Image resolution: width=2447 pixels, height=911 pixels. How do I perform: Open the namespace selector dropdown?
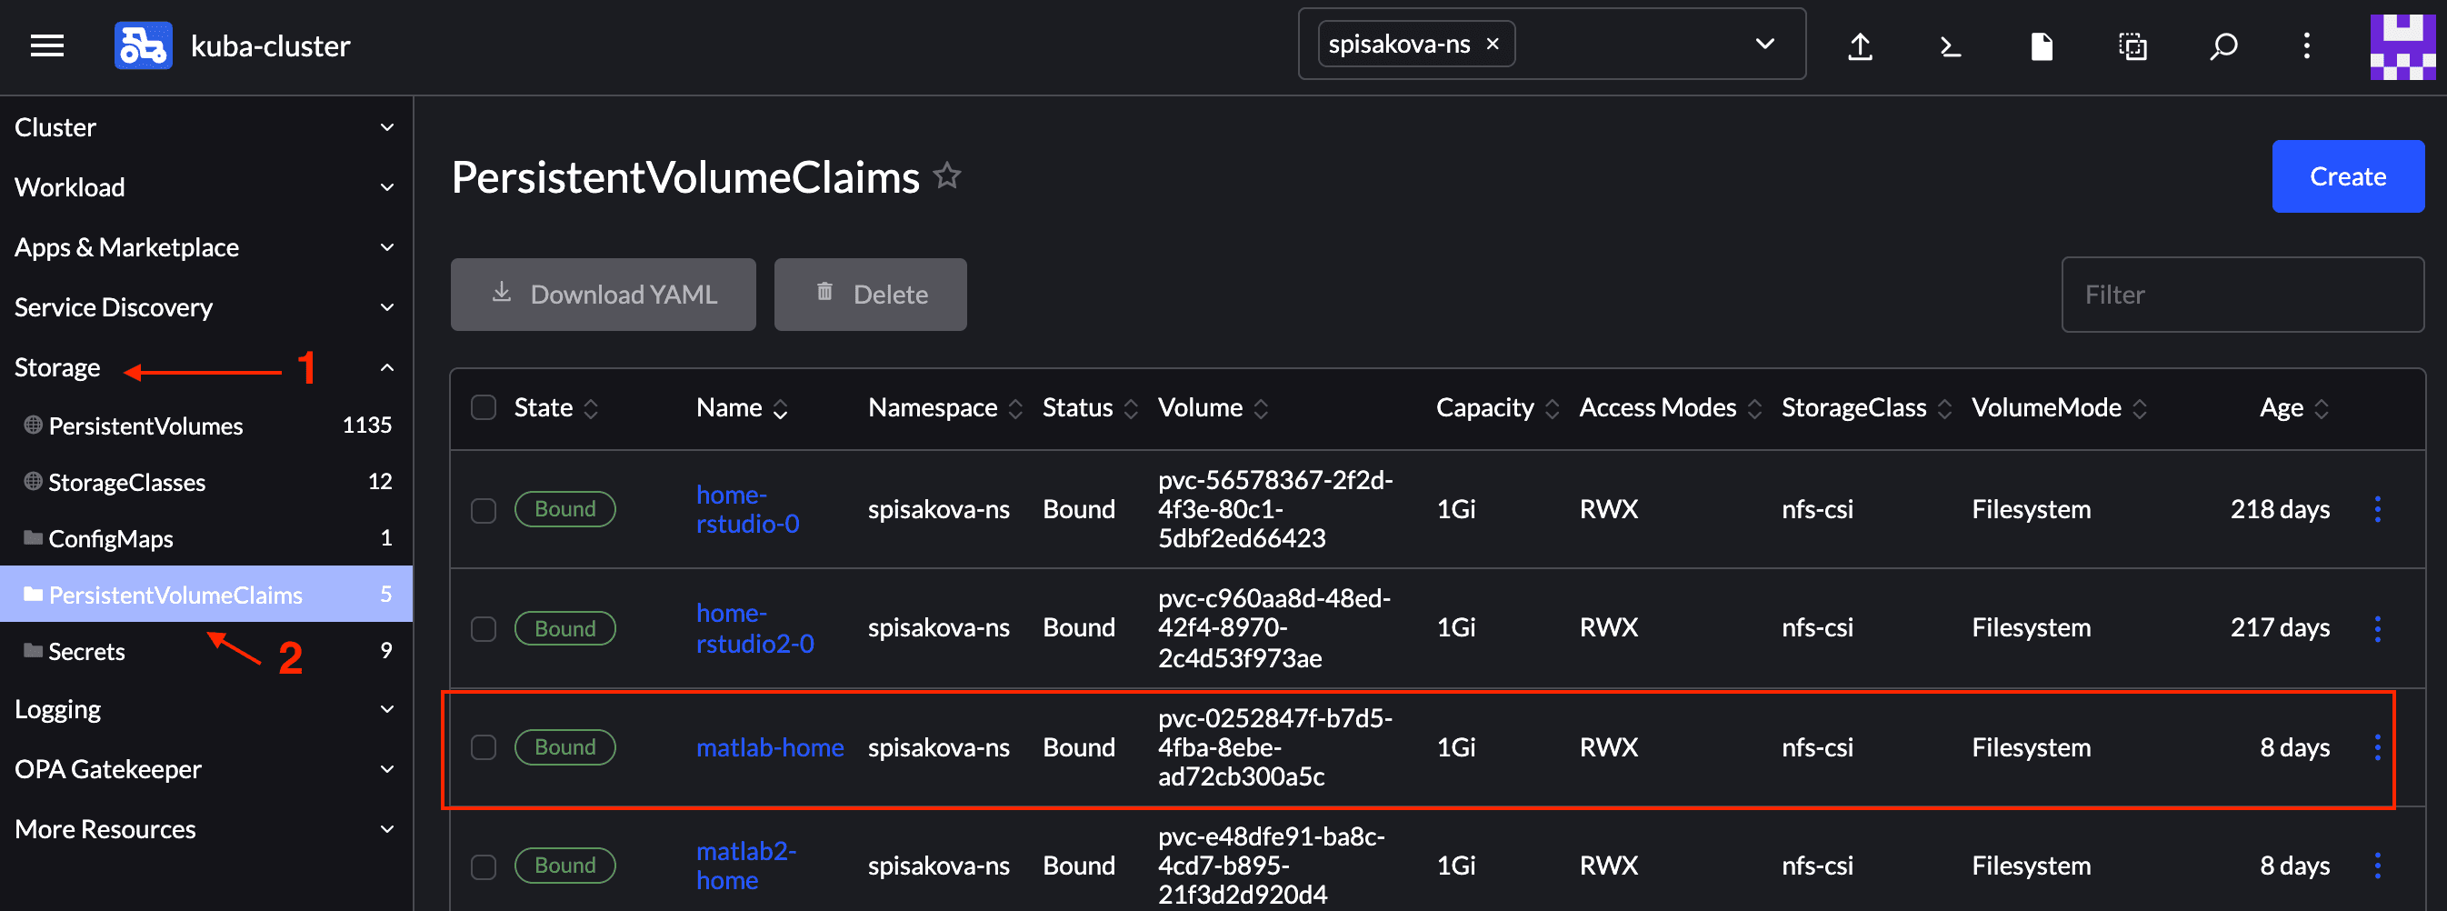click(x=1764, y=45)
